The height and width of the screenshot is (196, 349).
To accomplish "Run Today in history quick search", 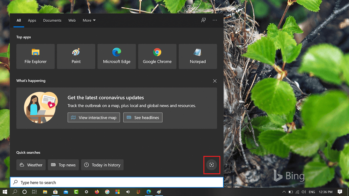I will coord(102,165).
